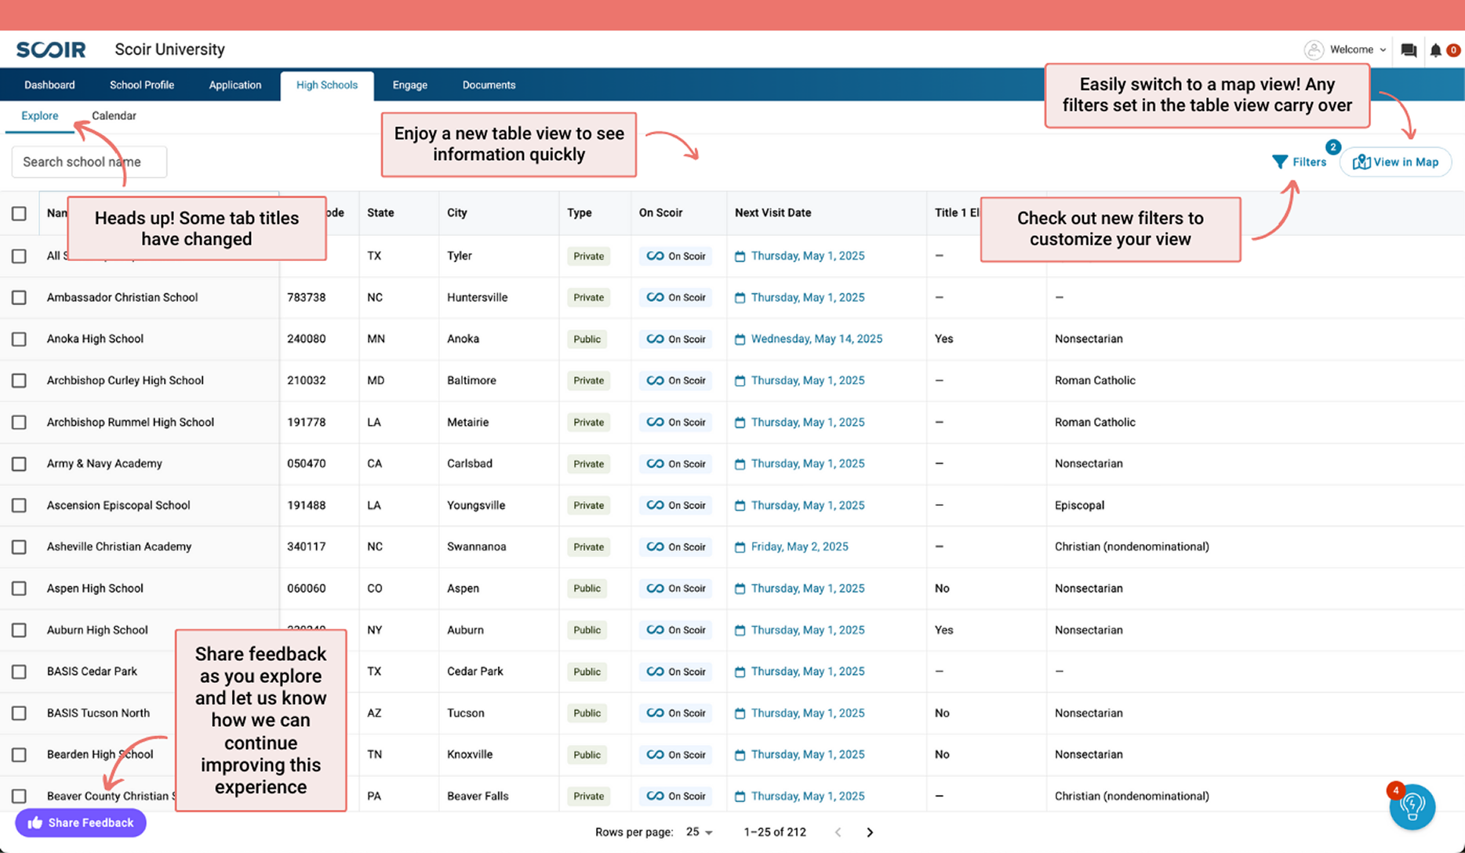Check the BASIS Tucson North row
Image resolution: width=1465 pixels, height=853 pixels.
tap(19, 713)
